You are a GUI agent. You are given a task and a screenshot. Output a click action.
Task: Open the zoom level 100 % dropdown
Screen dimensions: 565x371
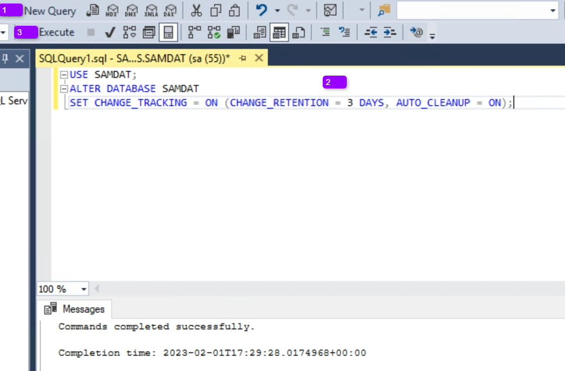click(x=83, y=289)
